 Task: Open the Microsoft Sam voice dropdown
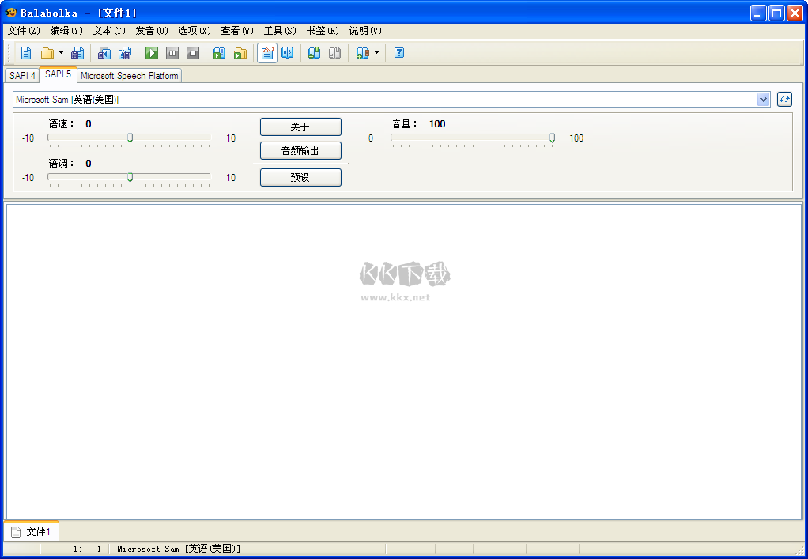(x=763, y=99)
